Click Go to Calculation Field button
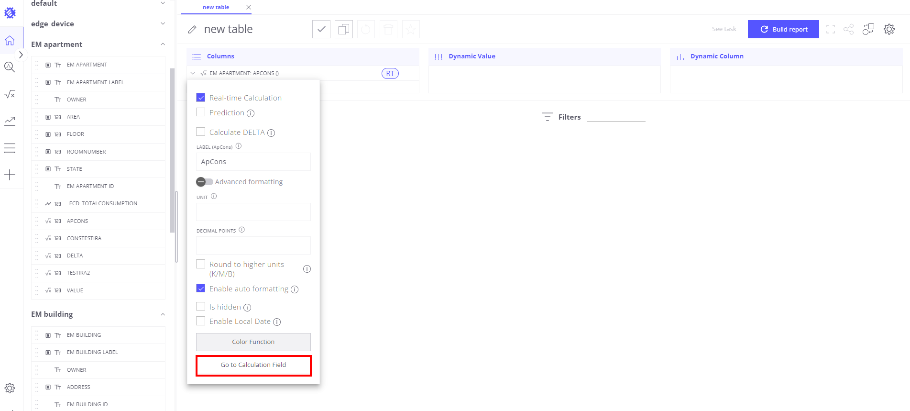Viewport: 910px width, 411px height. click(x=253, y=365)
